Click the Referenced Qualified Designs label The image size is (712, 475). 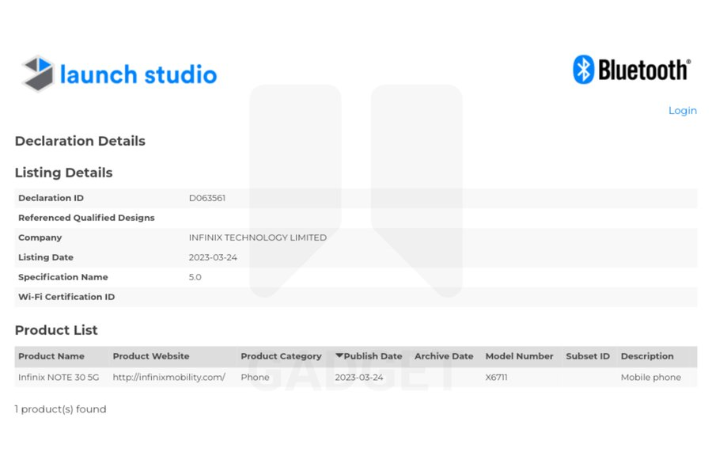pyautogui.click(x=86, y=218)
